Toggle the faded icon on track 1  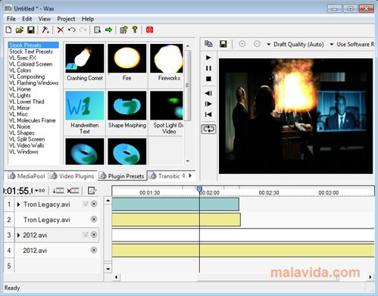pyautogui.click(x=86, y=204)
